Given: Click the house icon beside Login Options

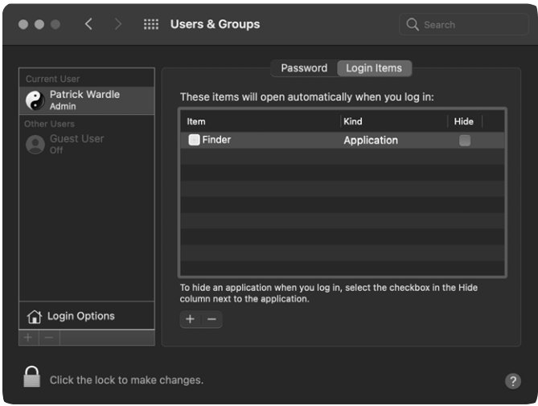Looking at the screenshot, I should [35, 316].
